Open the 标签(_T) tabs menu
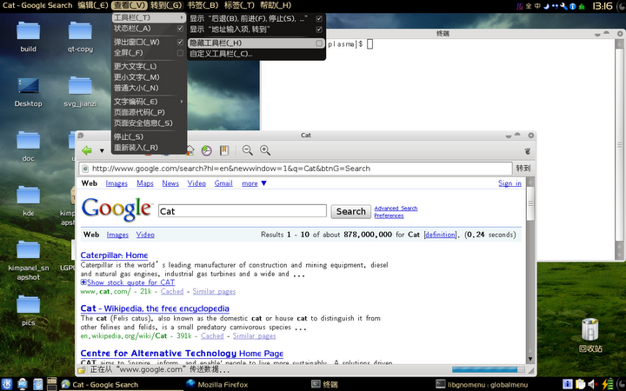626x391 pixels. pos(239,5)
